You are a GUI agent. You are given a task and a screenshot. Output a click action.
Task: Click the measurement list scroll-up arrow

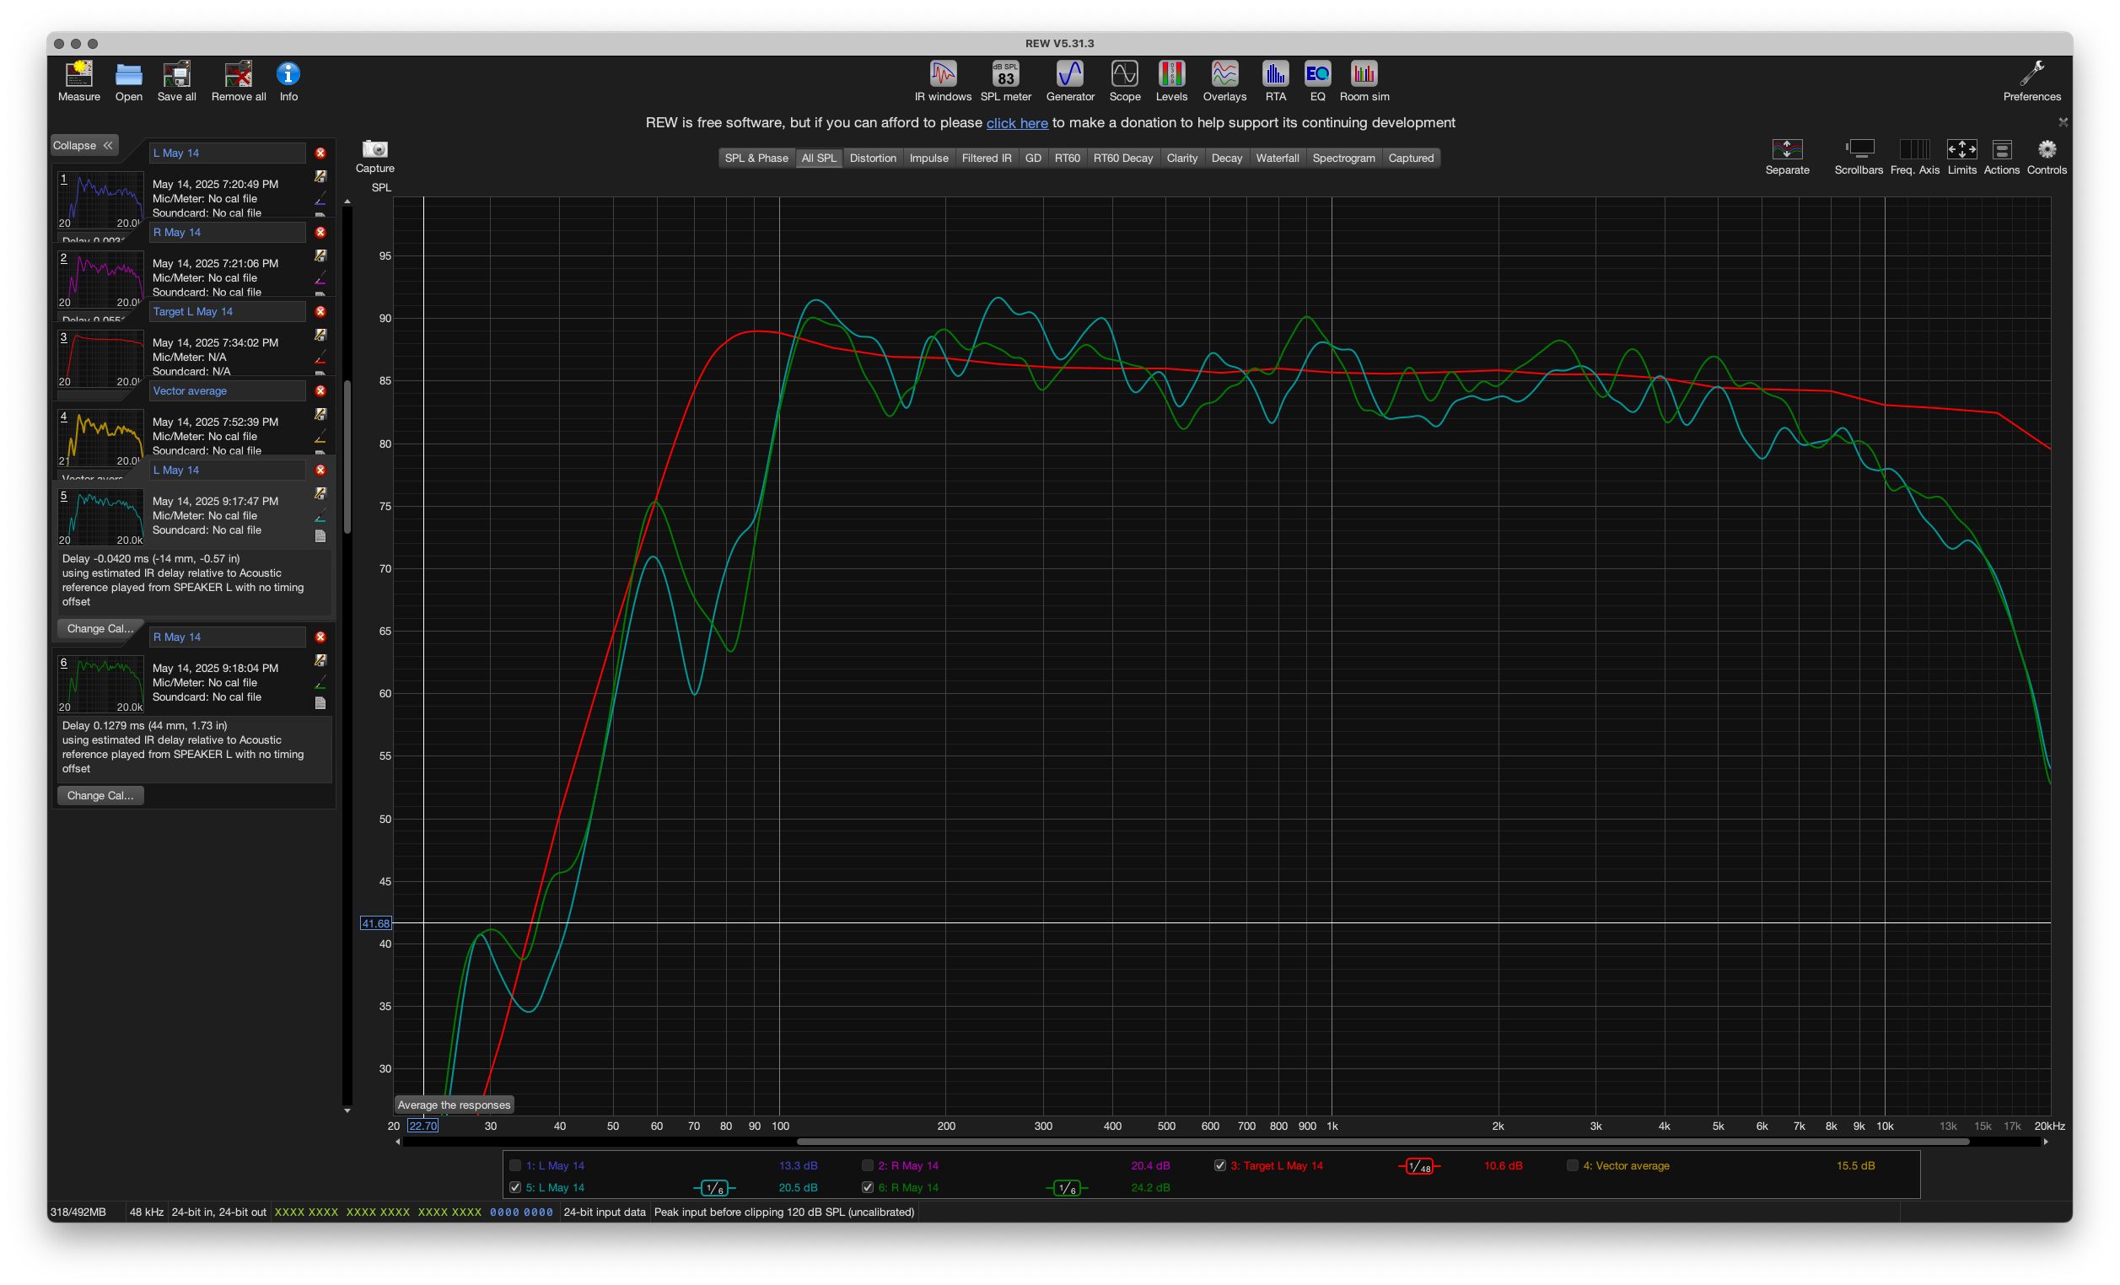[x=347, y=202]
